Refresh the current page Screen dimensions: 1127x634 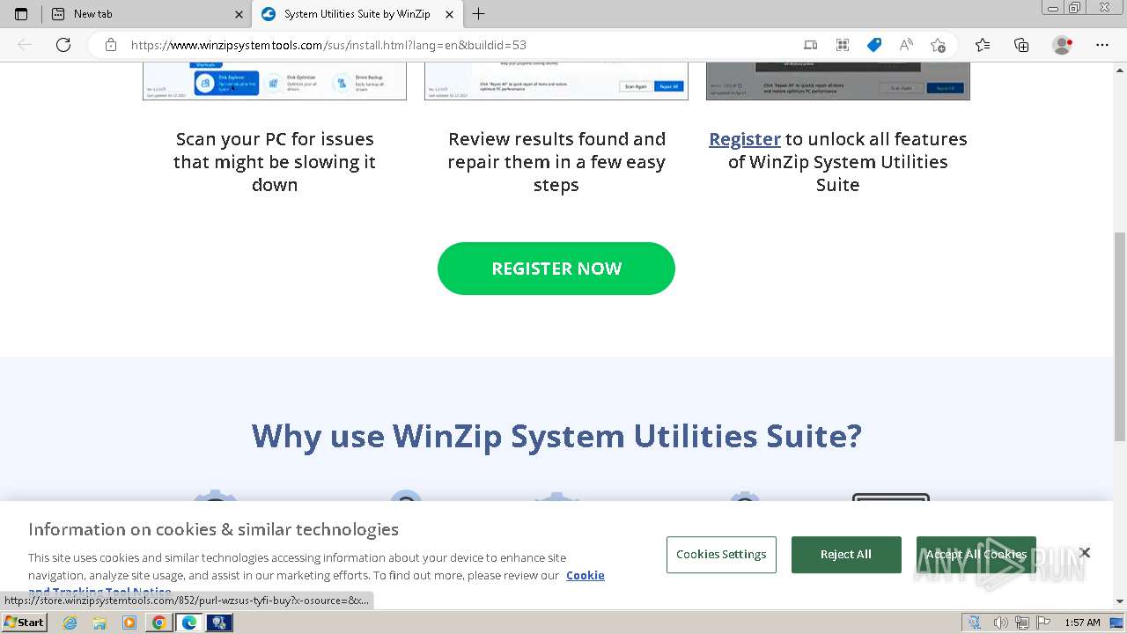63,45
